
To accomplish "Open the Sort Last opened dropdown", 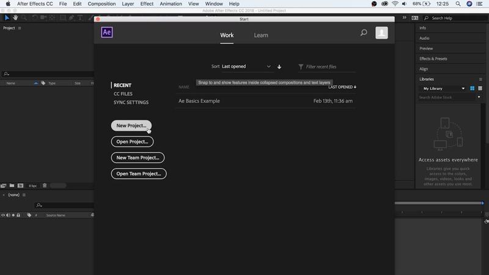I will click(x=246, y=67).
